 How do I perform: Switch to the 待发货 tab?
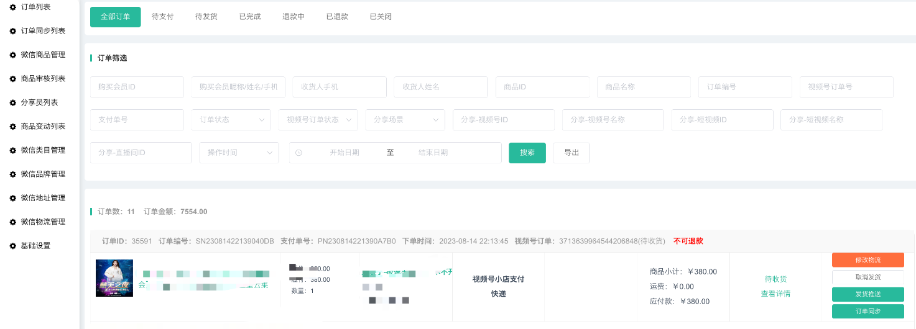coord(206,17)
